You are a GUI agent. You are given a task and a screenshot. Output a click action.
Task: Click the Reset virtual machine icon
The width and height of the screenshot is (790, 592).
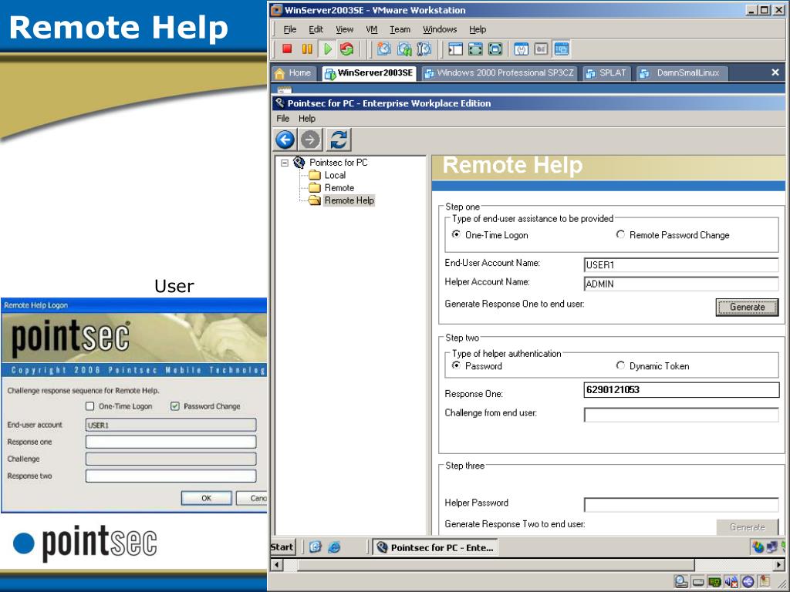[x=346, y=49]
